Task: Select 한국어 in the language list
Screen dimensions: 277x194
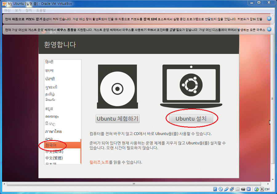Action: pyautogui.click(x=62, y=145)
